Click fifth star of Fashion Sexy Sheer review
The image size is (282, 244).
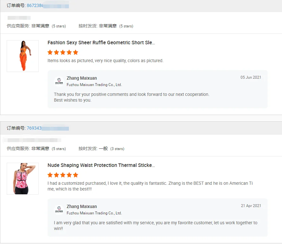(x=75, y=52)
